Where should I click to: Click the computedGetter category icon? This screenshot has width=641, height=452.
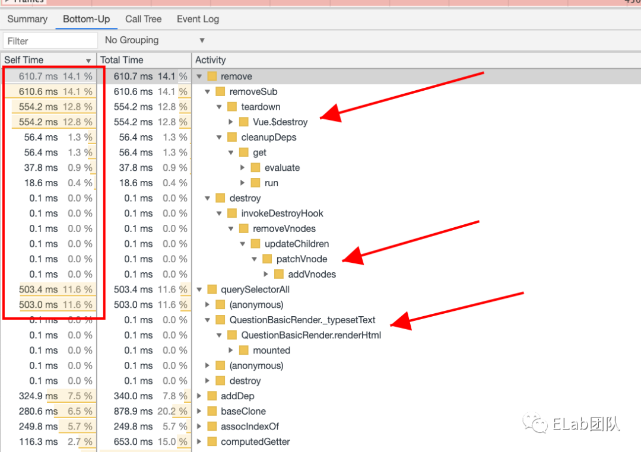[212, 442]
